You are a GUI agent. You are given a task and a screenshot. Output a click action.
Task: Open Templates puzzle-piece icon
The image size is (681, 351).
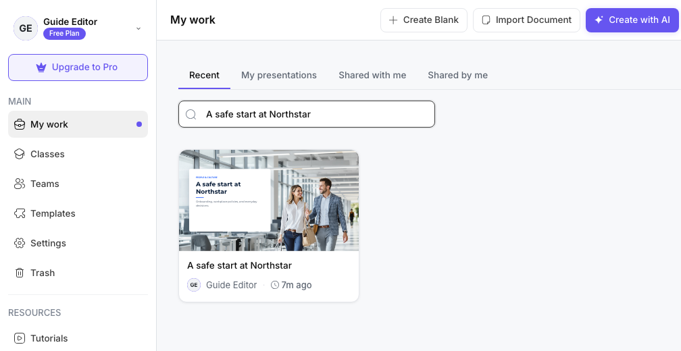tap(20, 213)
